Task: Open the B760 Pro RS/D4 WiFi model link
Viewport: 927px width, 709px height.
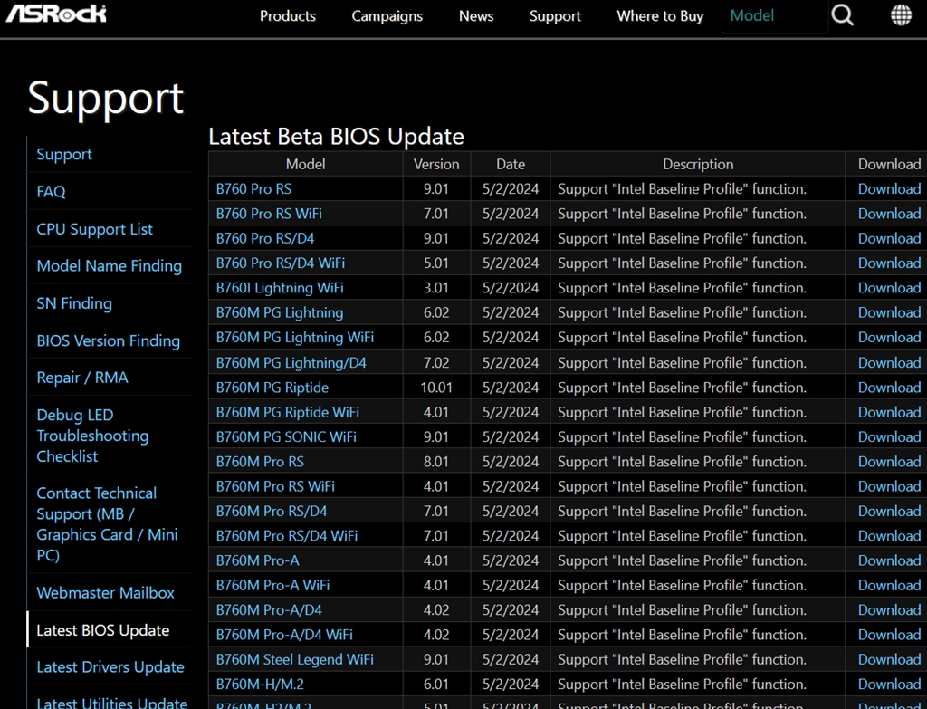Action: 281,263
